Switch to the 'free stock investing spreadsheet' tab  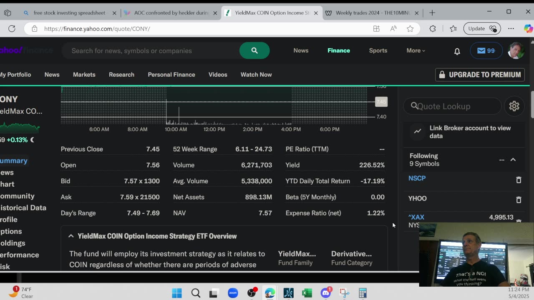click(70, 13)
